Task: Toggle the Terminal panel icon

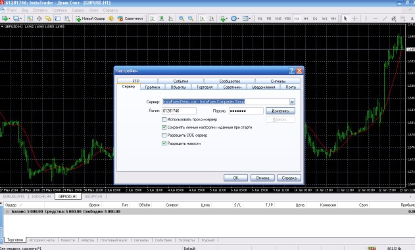Action: tap(57, 18)
